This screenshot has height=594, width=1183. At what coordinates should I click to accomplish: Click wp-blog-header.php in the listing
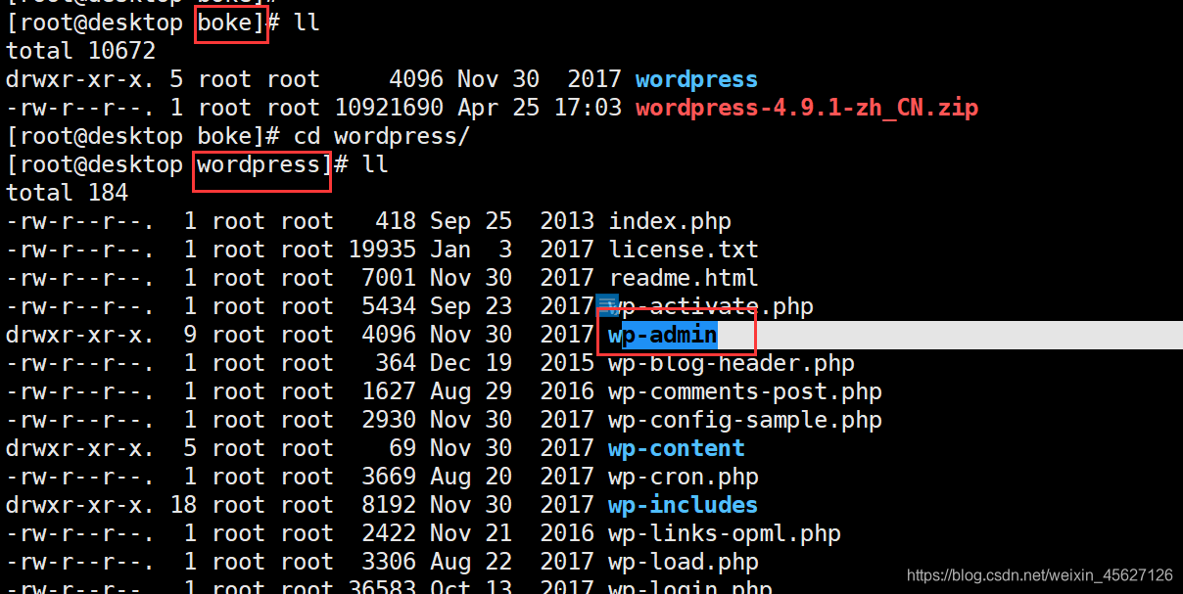(x=732, y=363)
